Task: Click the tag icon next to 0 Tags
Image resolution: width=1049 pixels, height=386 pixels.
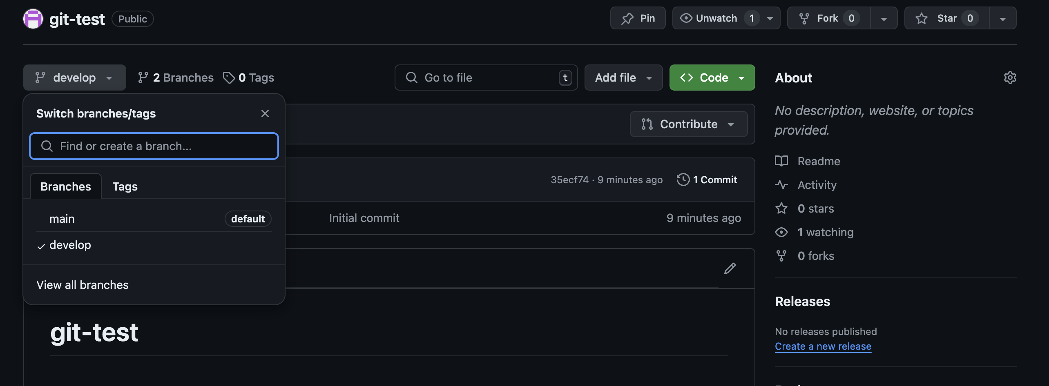Action: coord(229,78)
